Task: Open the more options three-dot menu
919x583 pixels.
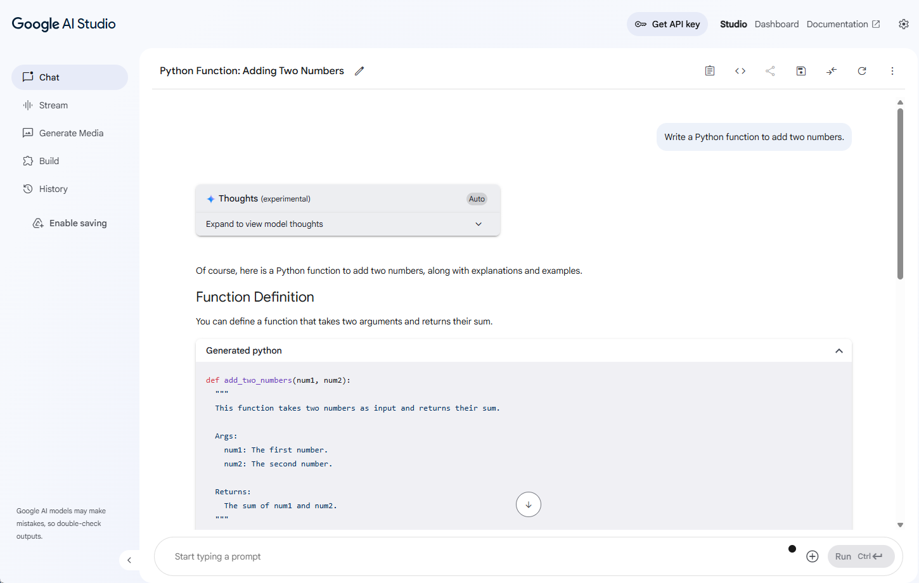Action: click(x=892, y=71)
